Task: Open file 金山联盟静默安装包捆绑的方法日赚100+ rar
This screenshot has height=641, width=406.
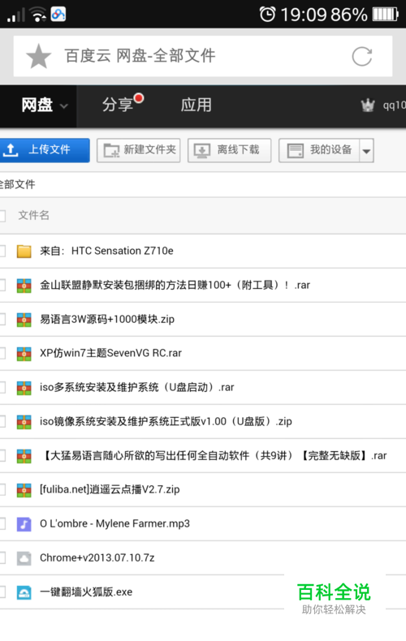Action: (x=175, y=285)
